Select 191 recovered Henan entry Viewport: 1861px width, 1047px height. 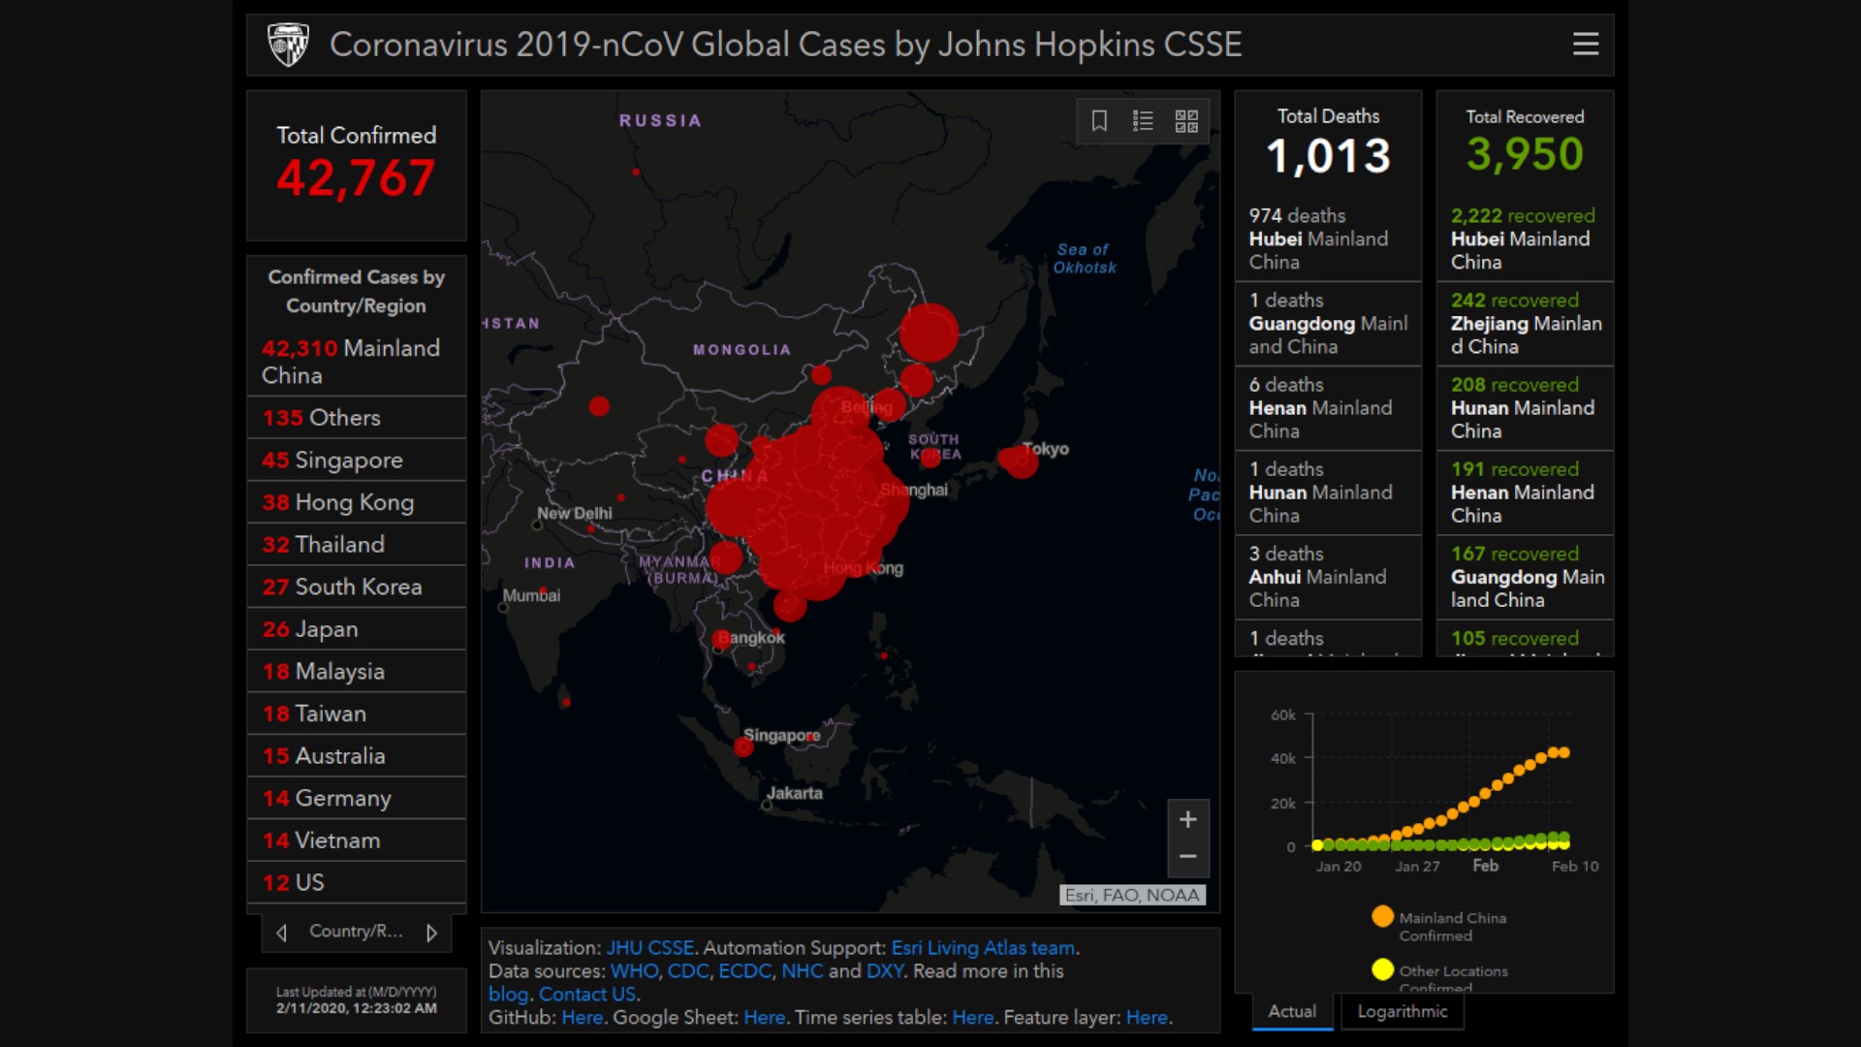click(x=1525, y=492)
